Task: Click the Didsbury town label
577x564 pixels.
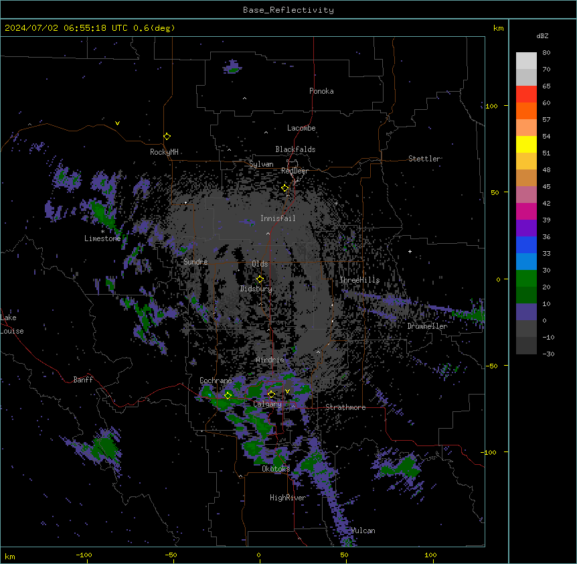Action: tap(256, 289)
